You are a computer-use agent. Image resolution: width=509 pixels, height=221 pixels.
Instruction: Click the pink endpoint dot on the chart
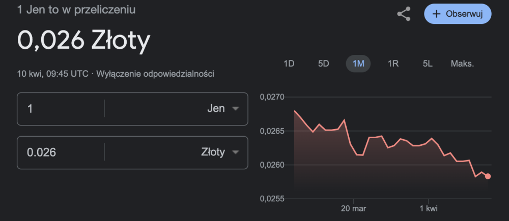[488, 176]
